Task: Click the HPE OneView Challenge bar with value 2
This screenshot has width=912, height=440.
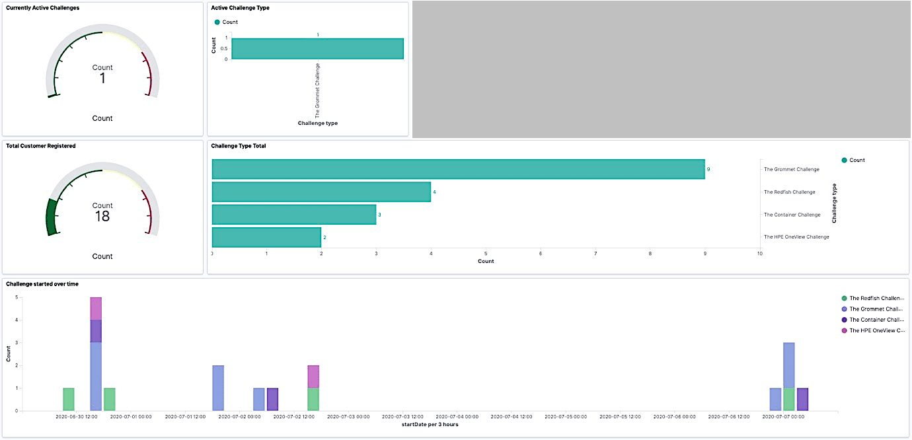Action: coord(266,237)
